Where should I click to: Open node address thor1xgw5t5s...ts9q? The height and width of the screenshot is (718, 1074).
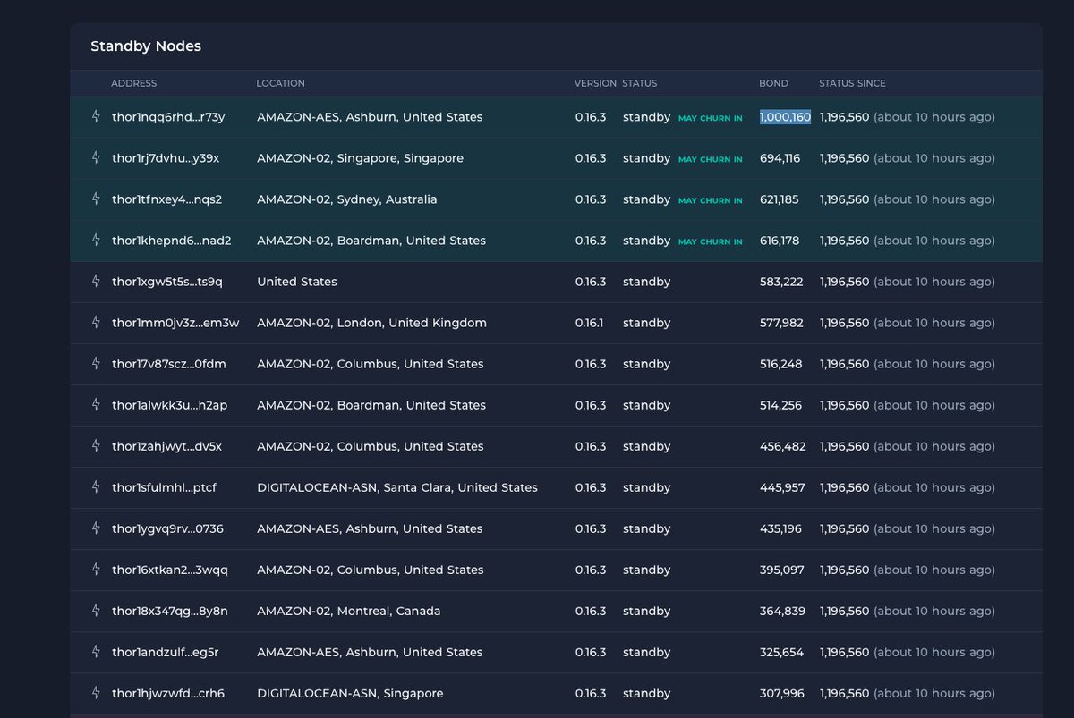[166, 282]
